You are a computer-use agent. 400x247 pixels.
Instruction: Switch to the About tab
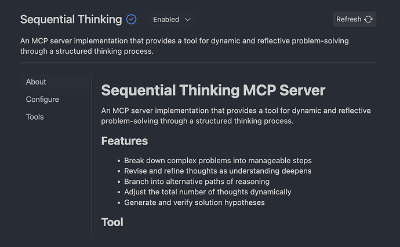coord(36,82)
